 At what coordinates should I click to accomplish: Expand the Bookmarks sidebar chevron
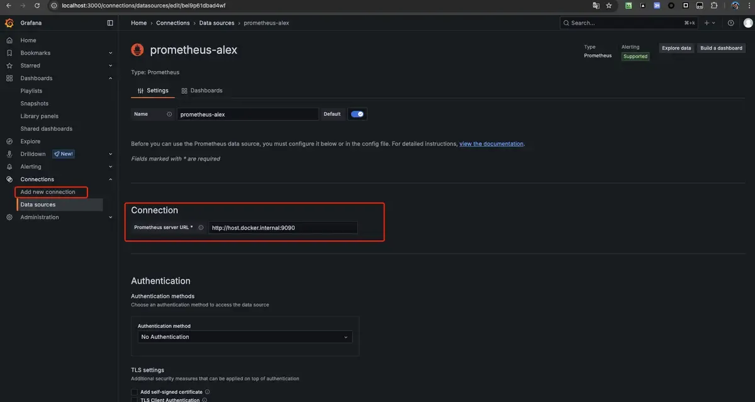point(111,53)
